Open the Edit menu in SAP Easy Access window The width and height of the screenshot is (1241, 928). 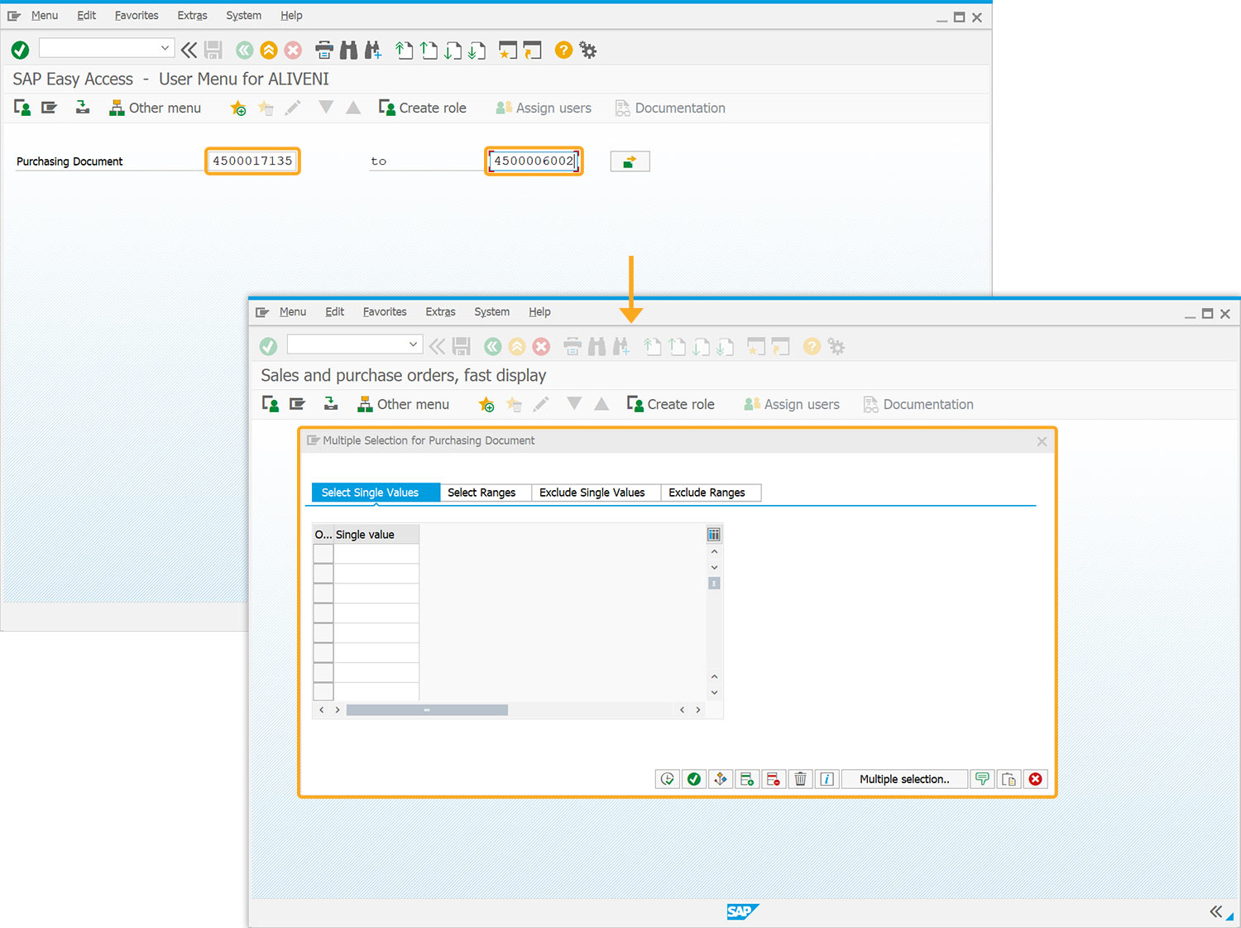[87, 16]
